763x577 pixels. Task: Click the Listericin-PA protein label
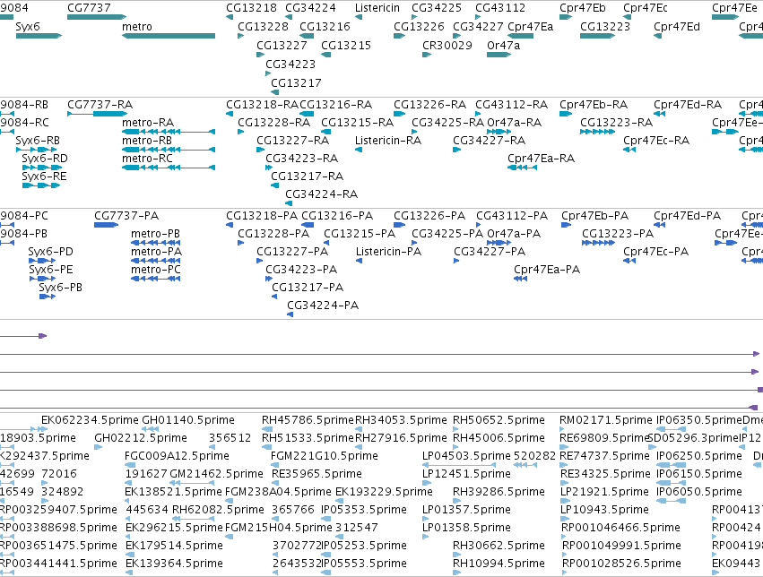388,252
